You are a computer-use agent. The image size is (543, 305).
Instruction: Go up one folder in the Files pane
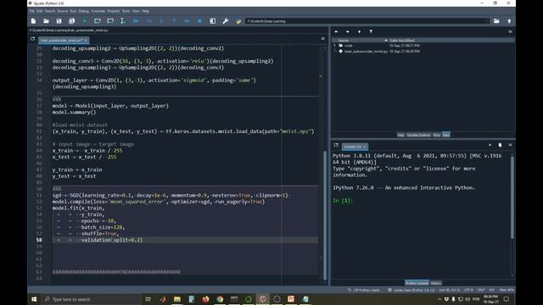[x=359, y=31]
